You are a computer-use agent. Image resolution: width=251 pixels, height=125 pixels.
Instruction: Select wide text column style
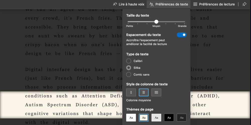coord(156,92)
